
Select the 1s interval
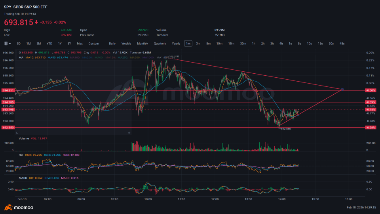(290, 44)
